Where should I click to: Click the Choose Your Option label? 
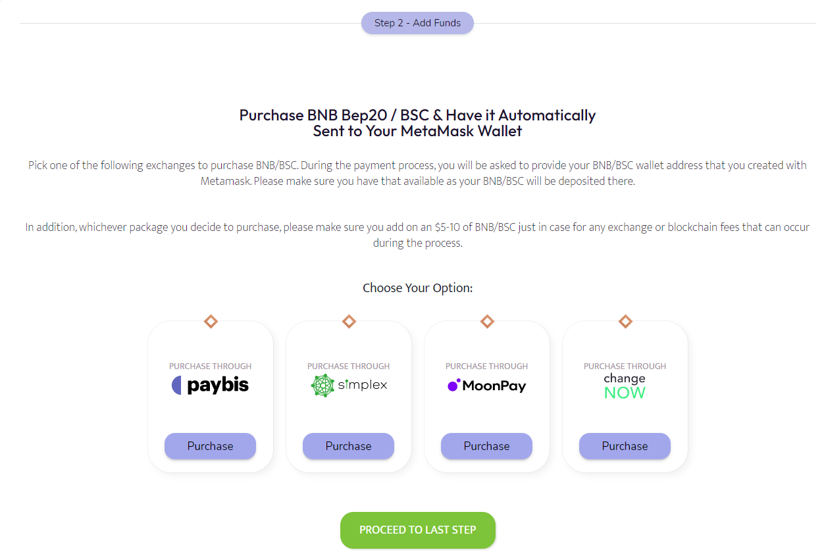click(417, 288)
